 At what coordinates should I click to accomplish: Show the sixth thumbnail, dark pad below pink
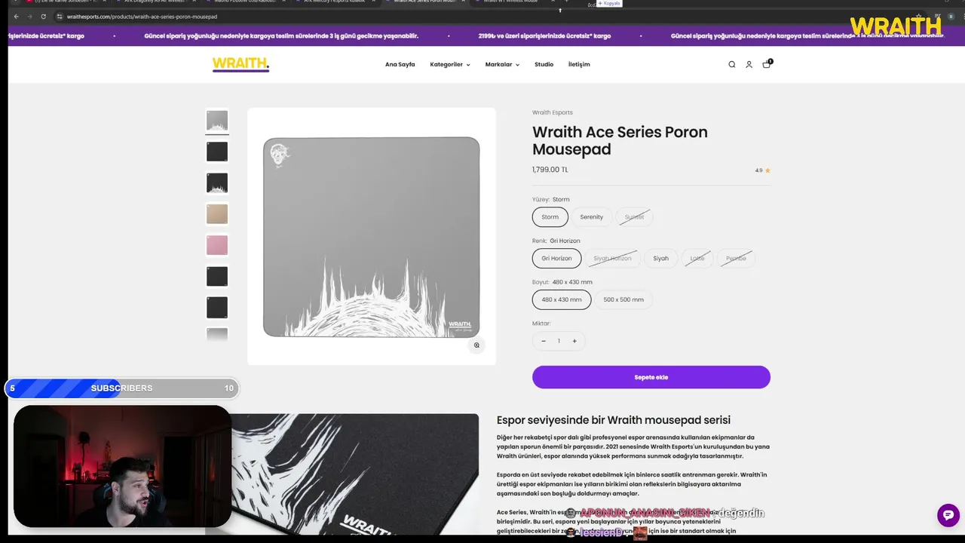[x=217, y=277]
